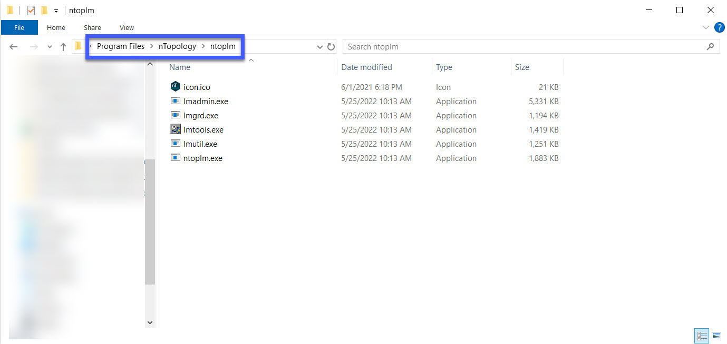Open the File ribbon tab

point(19,27)
